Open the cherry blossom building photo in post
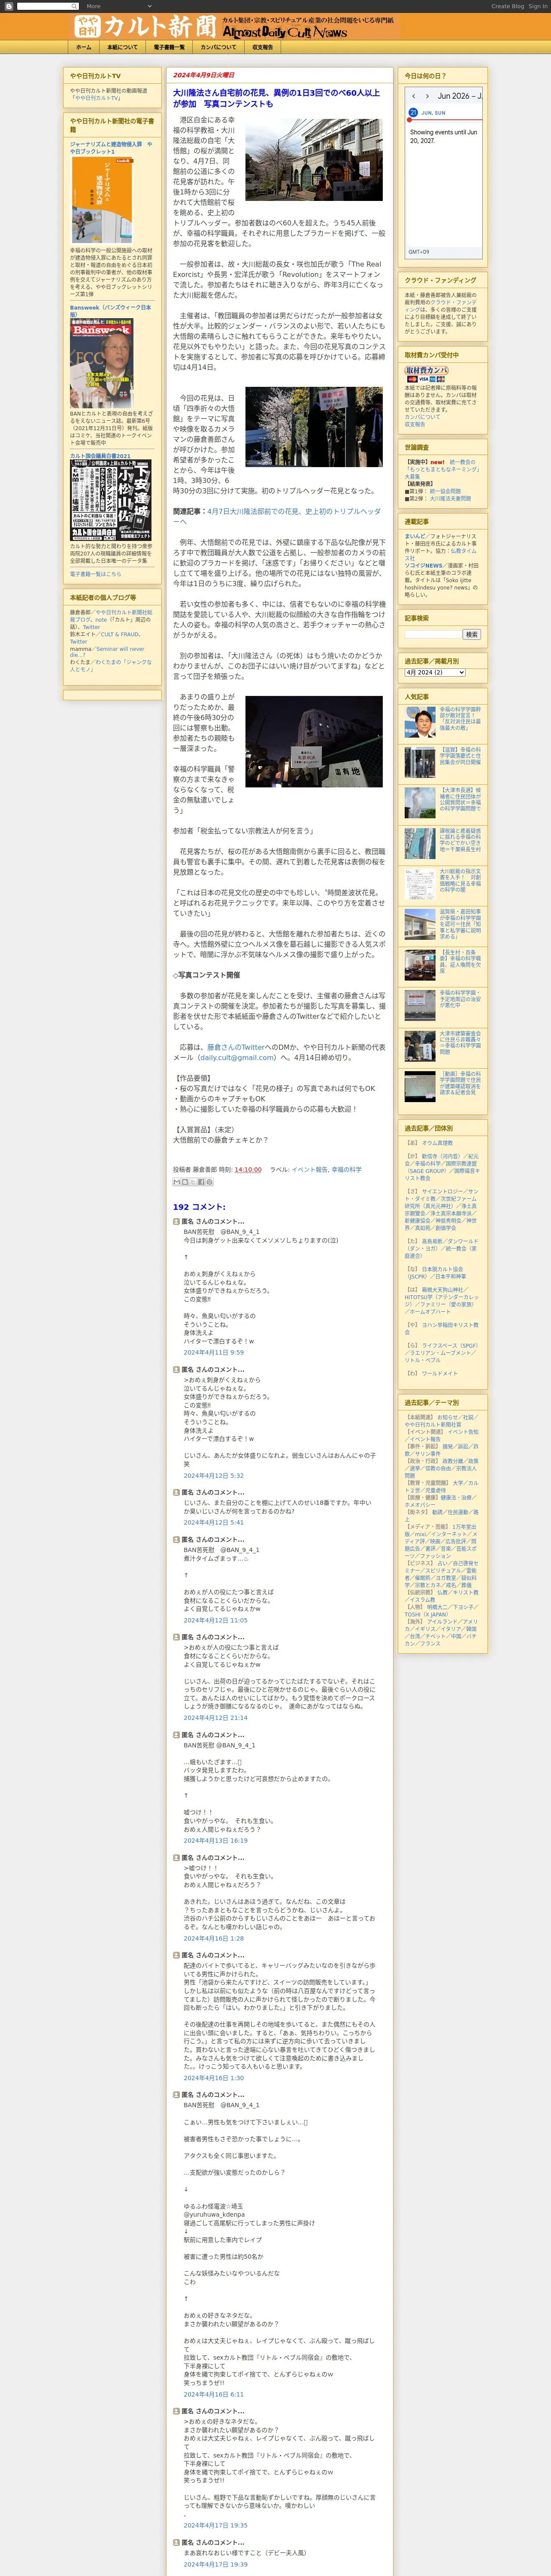The height and width of the screenshot is (2576, 551). pos(314,160)
